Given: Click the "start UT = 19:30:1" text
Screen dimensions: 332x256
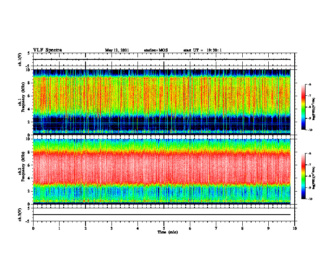Looking at the screenshot, I should click(202, 50).
